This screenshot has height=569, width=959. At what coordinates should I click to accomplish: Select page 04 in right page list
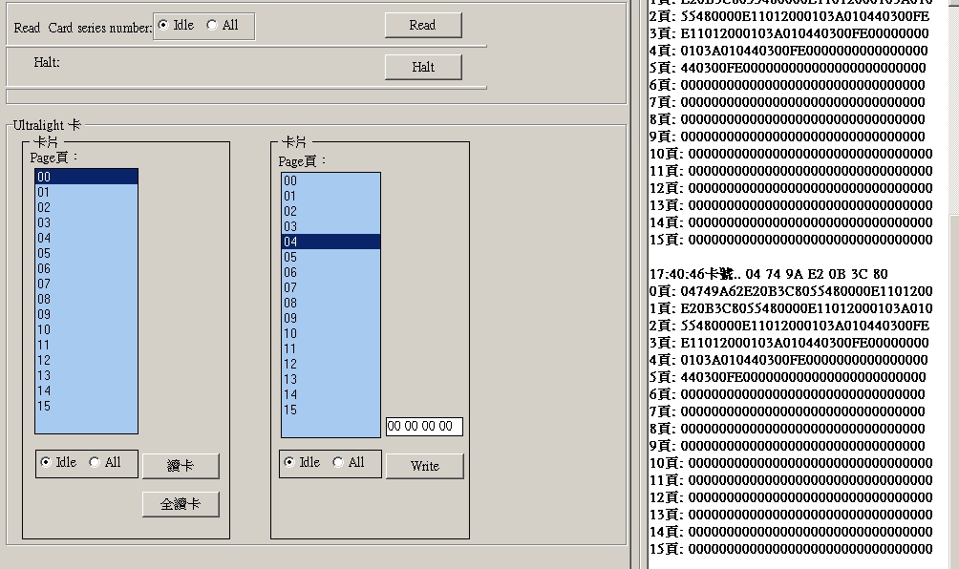tap(330, 242)
